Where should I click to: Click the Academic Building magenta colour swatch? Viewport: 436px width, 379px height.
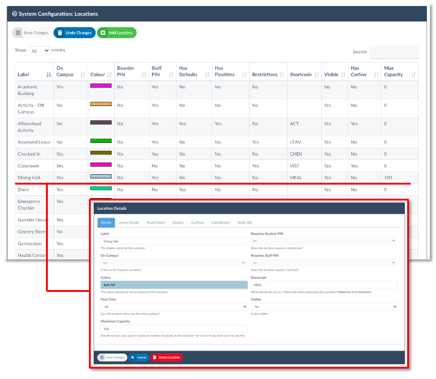pos(101,86)
